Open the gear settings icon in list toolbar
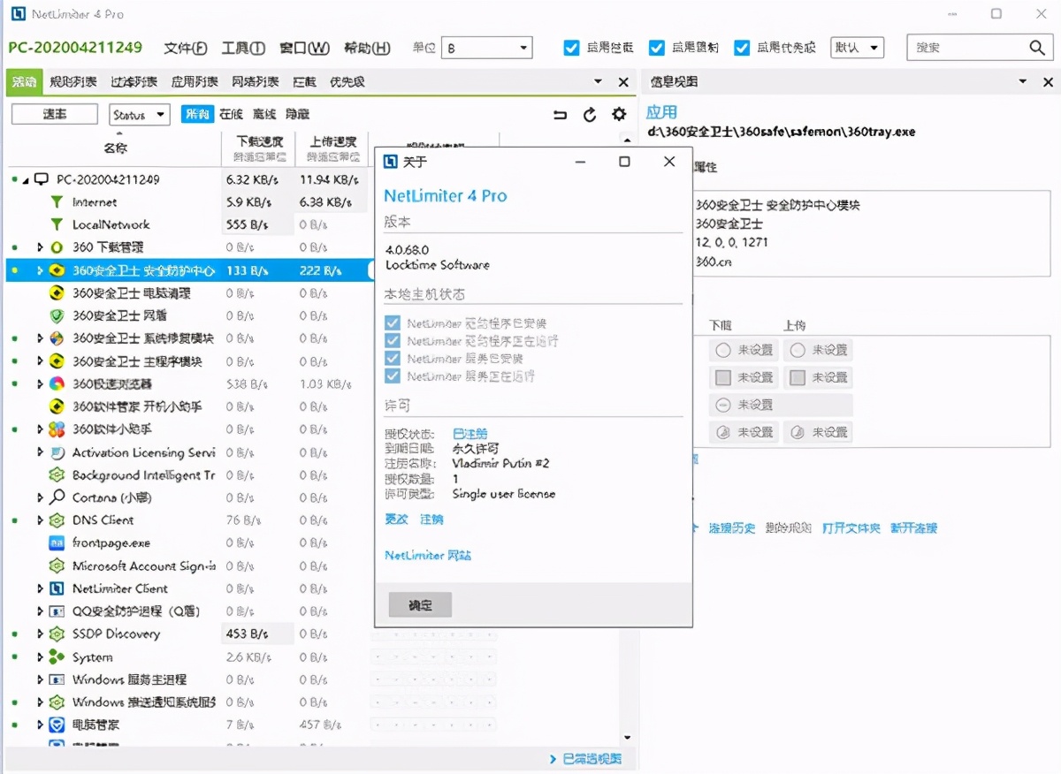Screen dimensions: 1061x774 click(x=619, y=115)
